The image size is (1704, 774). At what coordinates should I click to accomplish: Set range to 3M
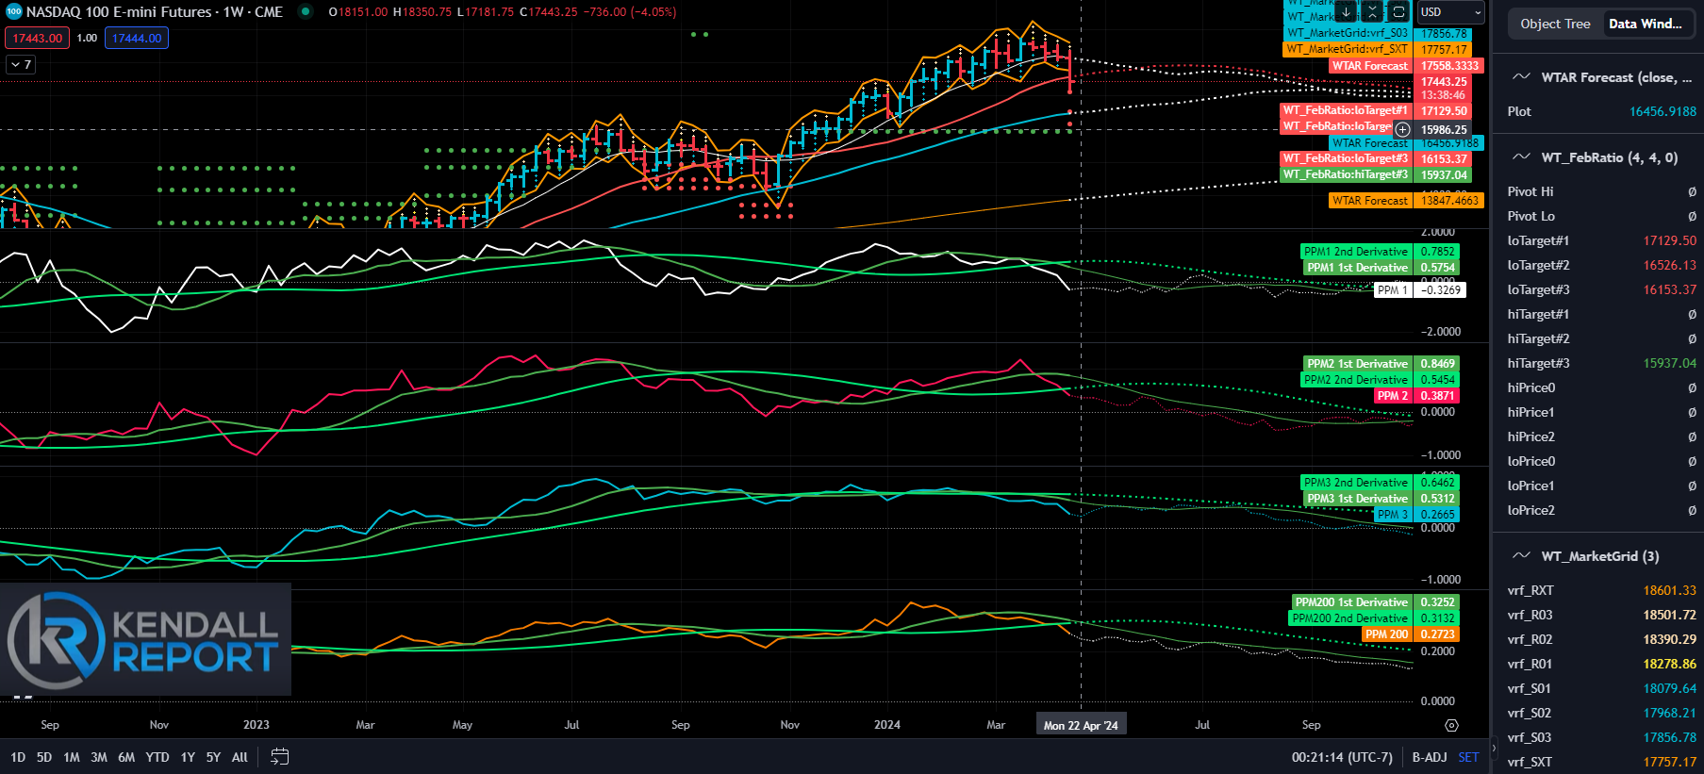point(99,757)
